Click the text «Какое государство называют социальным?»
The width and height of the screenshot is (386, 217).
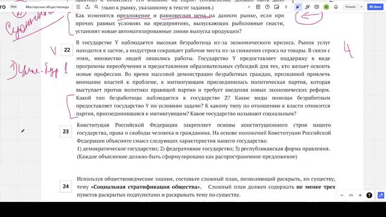point(243,114)
